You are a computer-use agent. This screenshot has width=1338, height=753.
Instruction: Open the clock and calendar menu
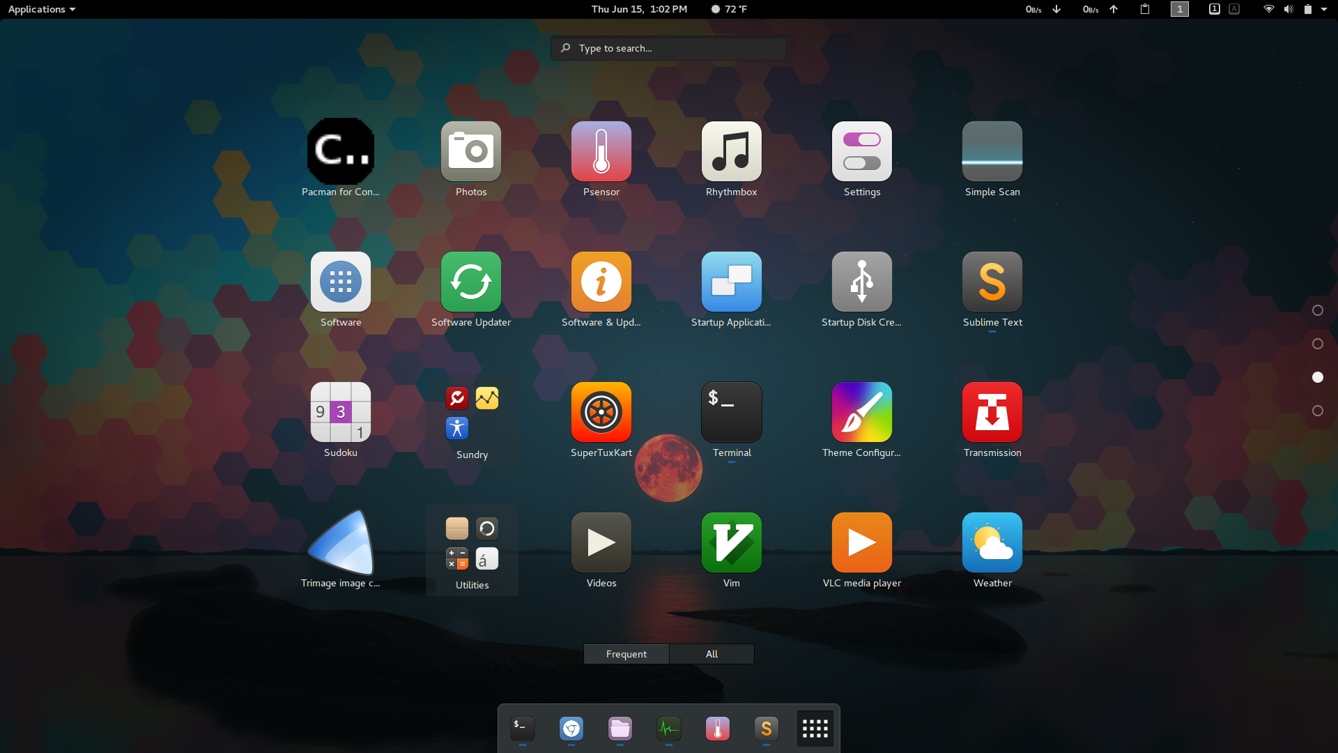point(639,9)
